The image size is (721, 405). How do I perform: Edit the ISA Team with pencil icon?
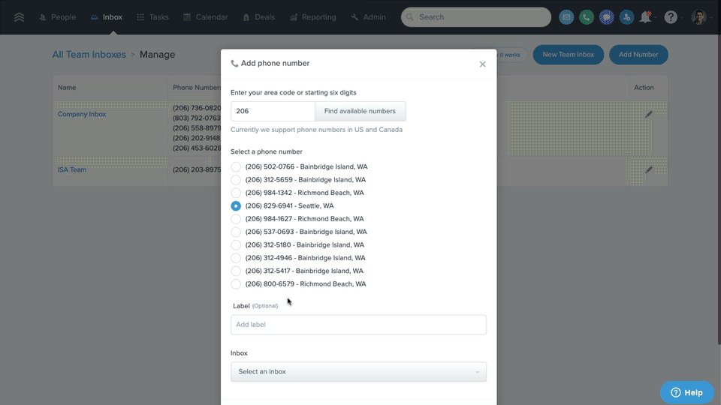648,170
